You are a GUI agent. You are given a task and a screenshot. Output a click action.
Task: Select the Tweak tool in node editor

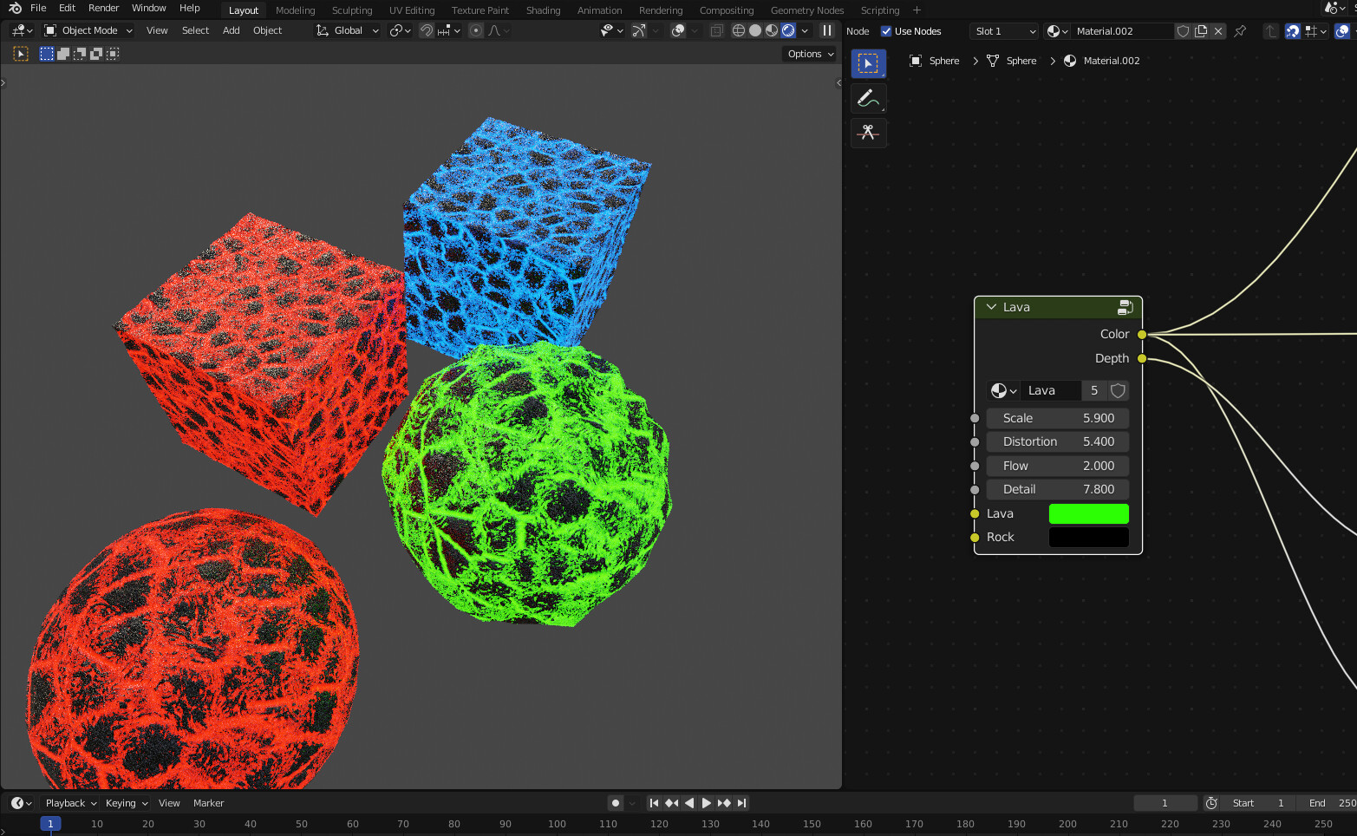tap(868, 62)
